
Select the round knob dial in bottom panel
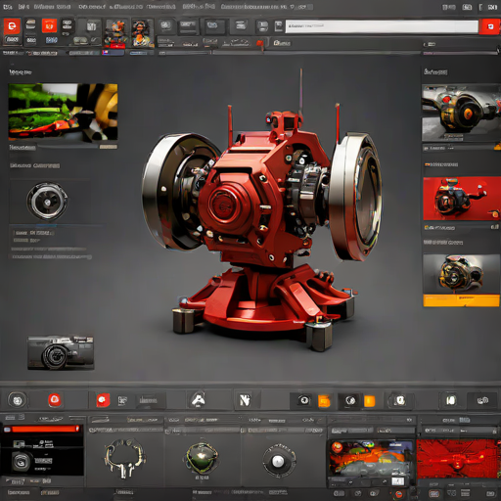[x=278, y=461]
